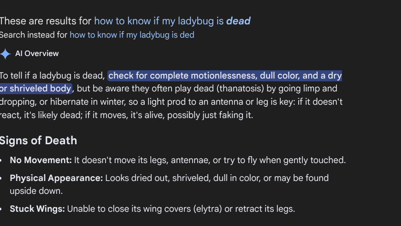Image resolution: width=401 pixels, height=226 pixels.
Task: Click the "Search instead for" text
Action: point(34,35)
